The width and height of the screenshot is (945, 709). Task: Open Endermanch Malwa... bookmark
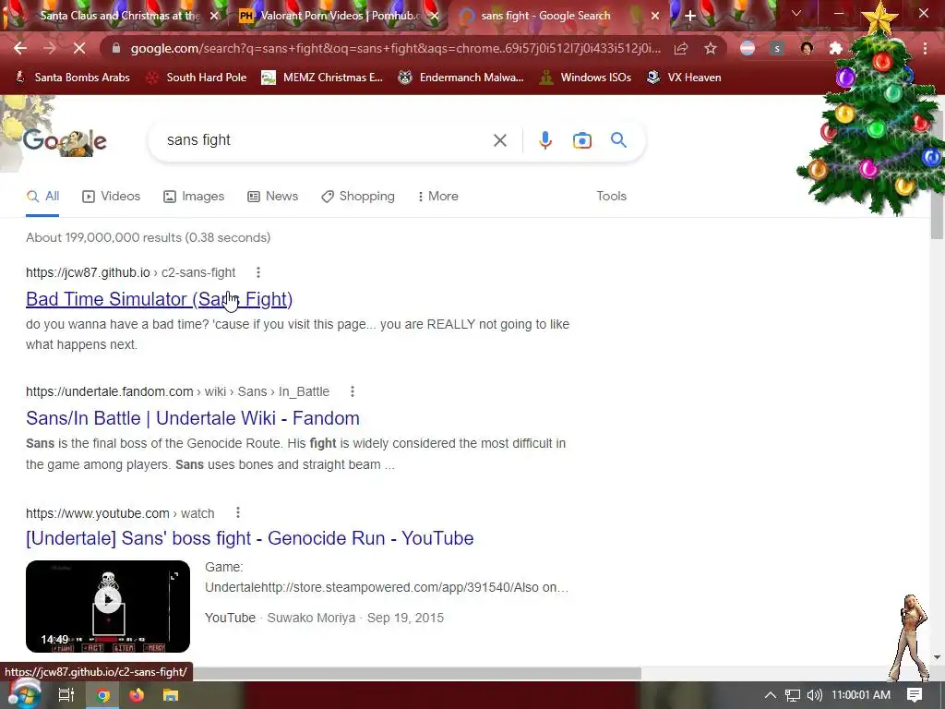pos(461,78)
